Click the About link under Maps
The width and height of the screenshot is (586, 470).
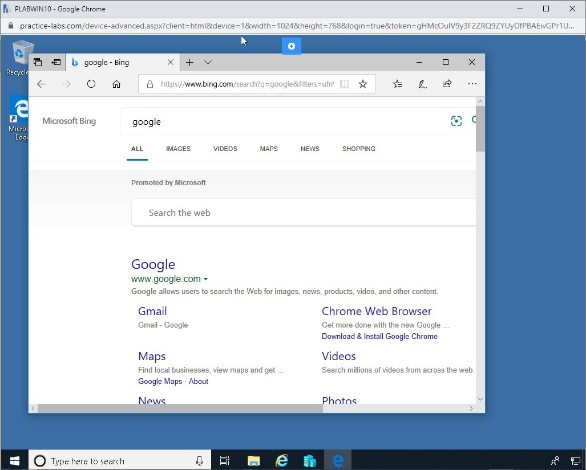pos(199,381)
